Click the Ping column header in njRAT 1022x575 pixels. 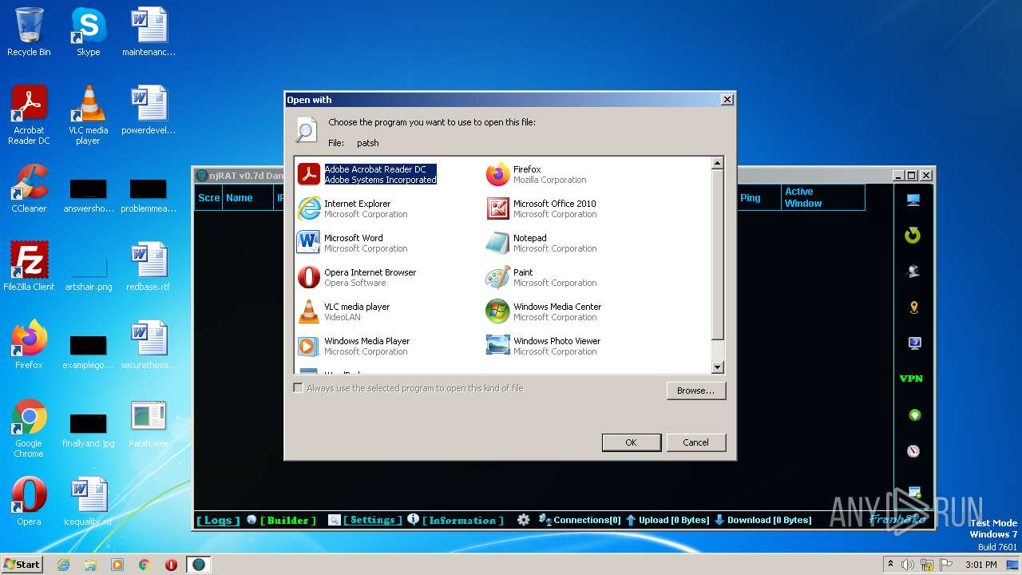click(759, 197)
